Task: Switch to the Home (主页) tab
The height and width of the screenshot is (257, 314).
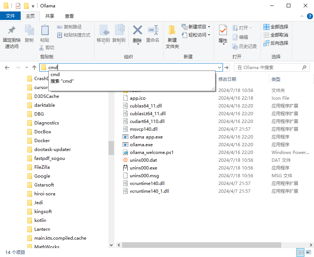Action: [30, 16]
